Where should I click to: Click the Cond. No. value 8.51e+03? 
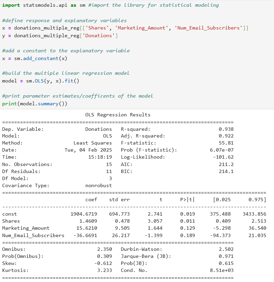222,270
